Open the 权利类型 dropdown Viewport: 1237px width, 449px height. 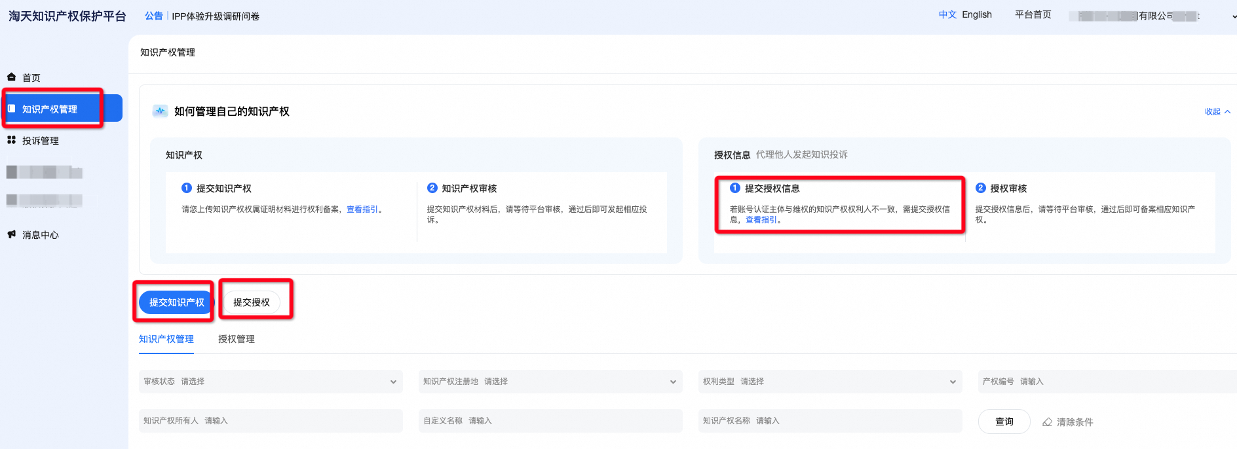830,382
